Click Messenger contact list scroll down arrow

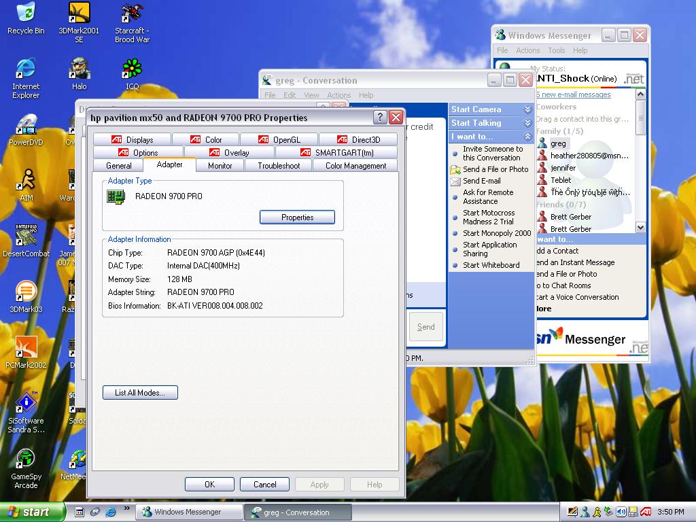640,227
